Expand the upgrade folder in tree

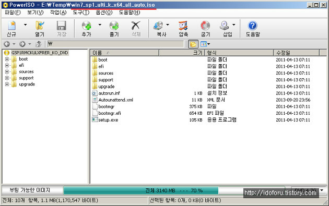[7, 84]
